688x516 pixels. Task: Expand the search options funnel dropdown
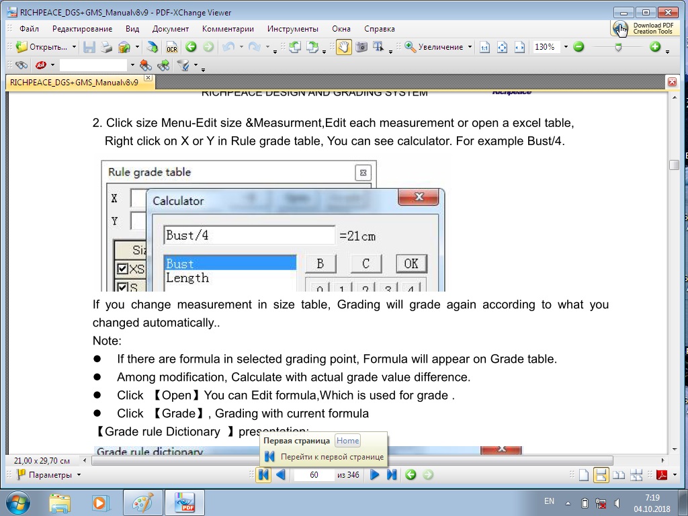(196, 65)
